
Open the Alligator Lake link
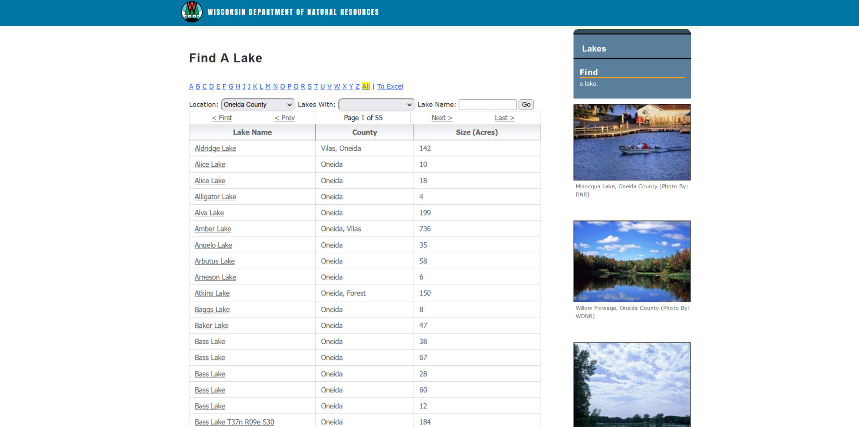click(215, 197)
